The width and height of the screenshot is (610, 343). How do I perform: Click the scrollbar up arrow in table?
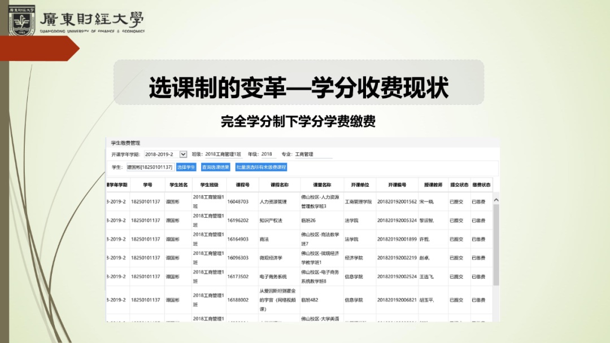496,200
